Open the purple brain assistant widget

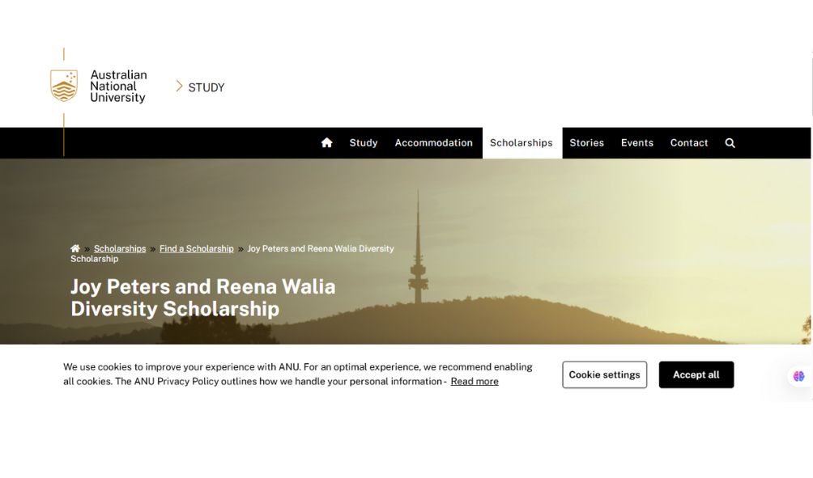tap(798, 376)
